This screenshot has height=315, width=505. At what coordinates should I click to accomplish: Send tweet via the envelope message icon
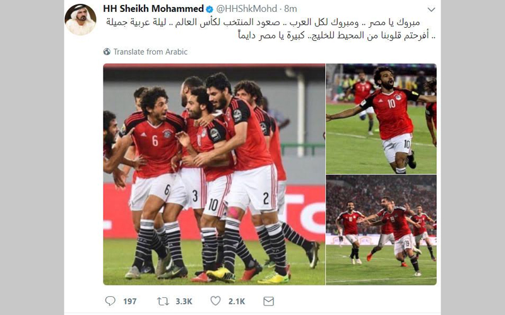[268, 301]
